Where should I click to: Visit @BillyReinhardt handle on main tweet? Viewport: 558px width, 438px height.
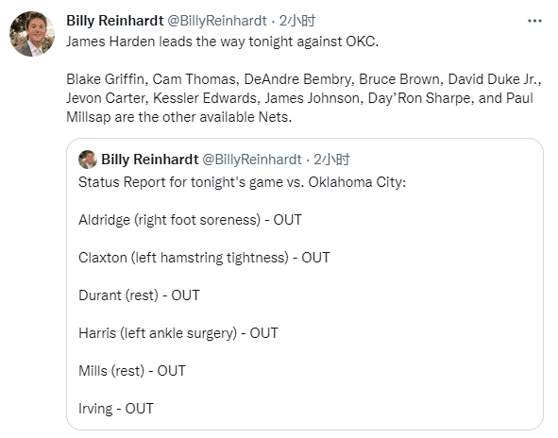click(217, 21)
